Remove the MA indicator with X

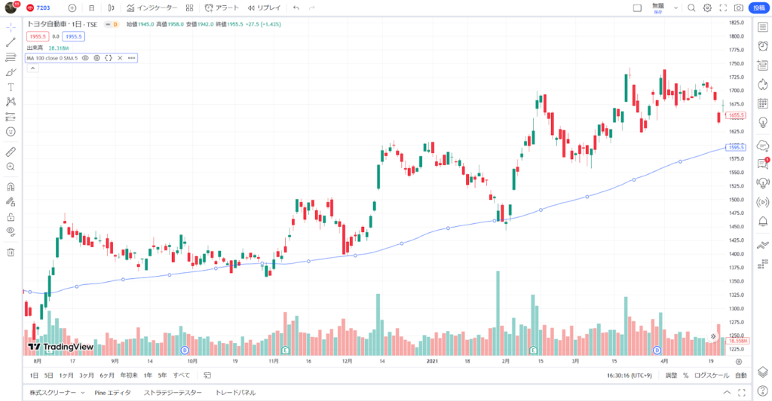[x=120, y=58]
